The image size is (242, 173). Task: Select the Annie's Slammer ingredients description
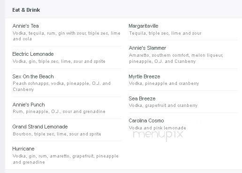(176, 58)
